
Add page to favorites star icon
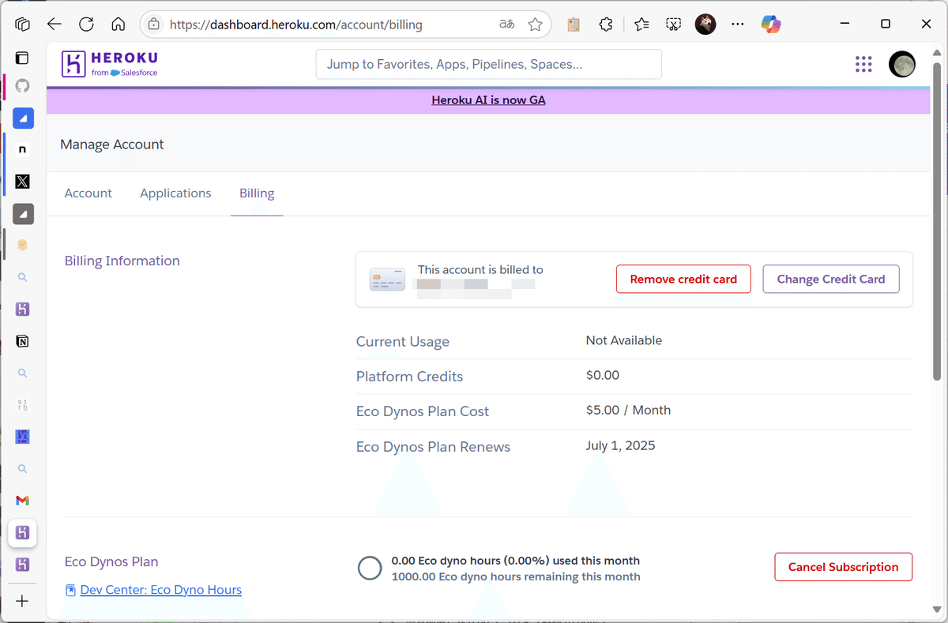tap(535, 24)
